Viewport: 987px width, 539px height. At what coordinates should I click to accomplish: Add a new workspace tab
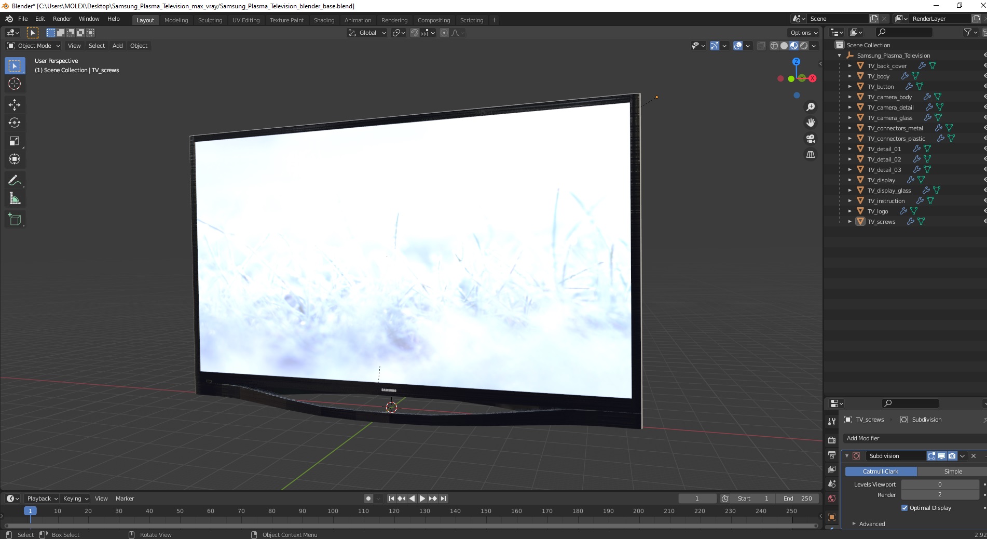coord(494,20)
